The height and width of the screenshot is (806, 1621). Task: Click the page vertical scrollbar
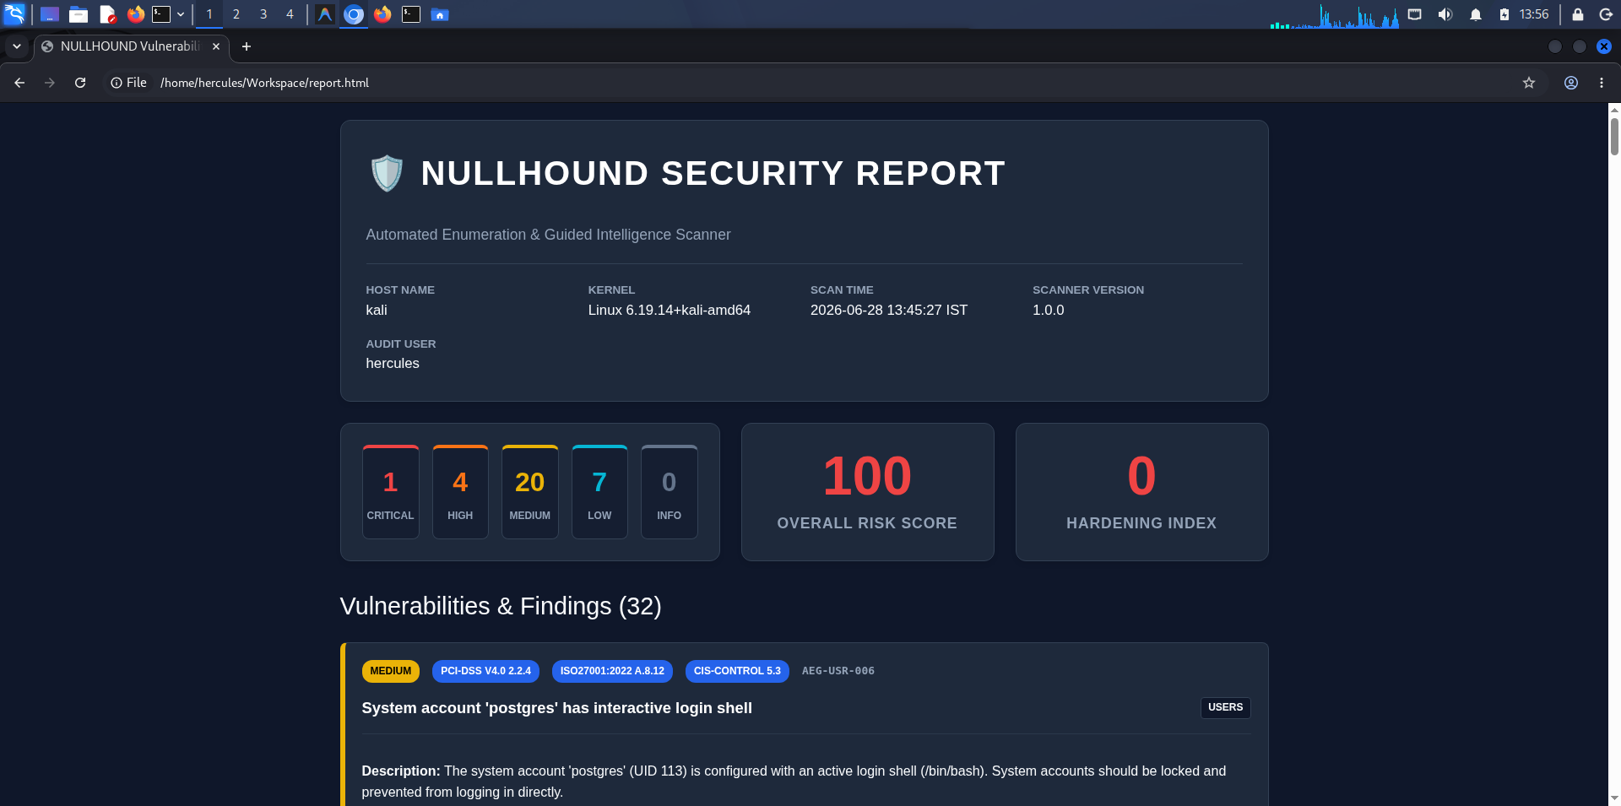pyautogui.click(x=1614, y=454)
